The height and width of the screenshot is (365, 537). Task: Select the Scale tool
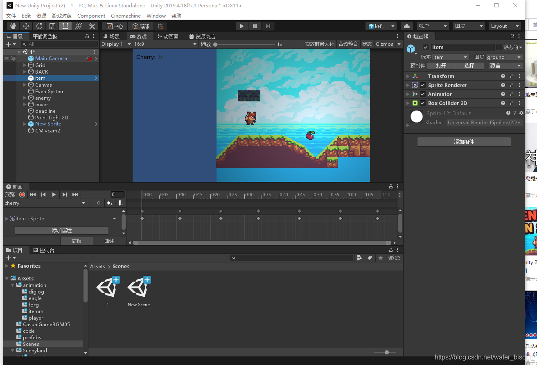click(52, 26)
